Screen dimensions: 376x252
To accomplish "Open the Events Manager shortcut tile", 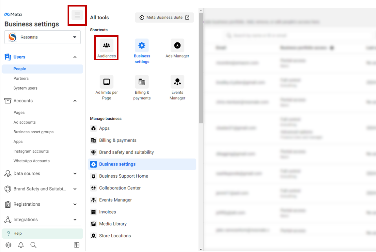I will point(177,88).
